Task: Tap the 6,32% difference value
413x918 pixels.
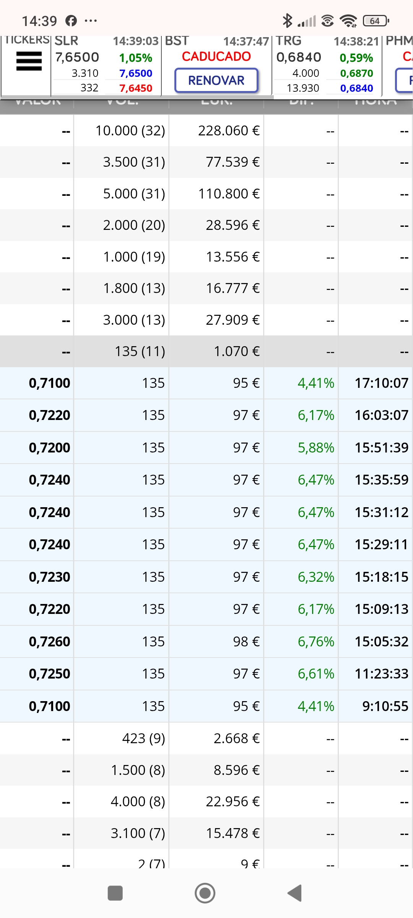Action: [x=316, y=577]
